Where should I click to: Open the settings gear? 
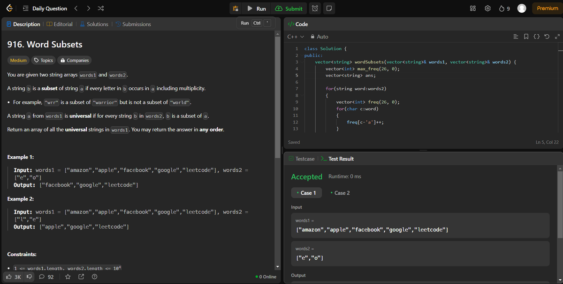pyautogui.click(x=487, y=8)
